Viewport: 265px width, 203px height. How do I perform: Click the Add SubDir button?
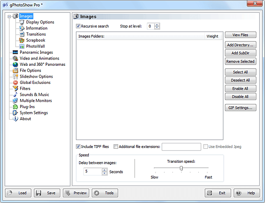pyautogui.click(x=240, y=53)
